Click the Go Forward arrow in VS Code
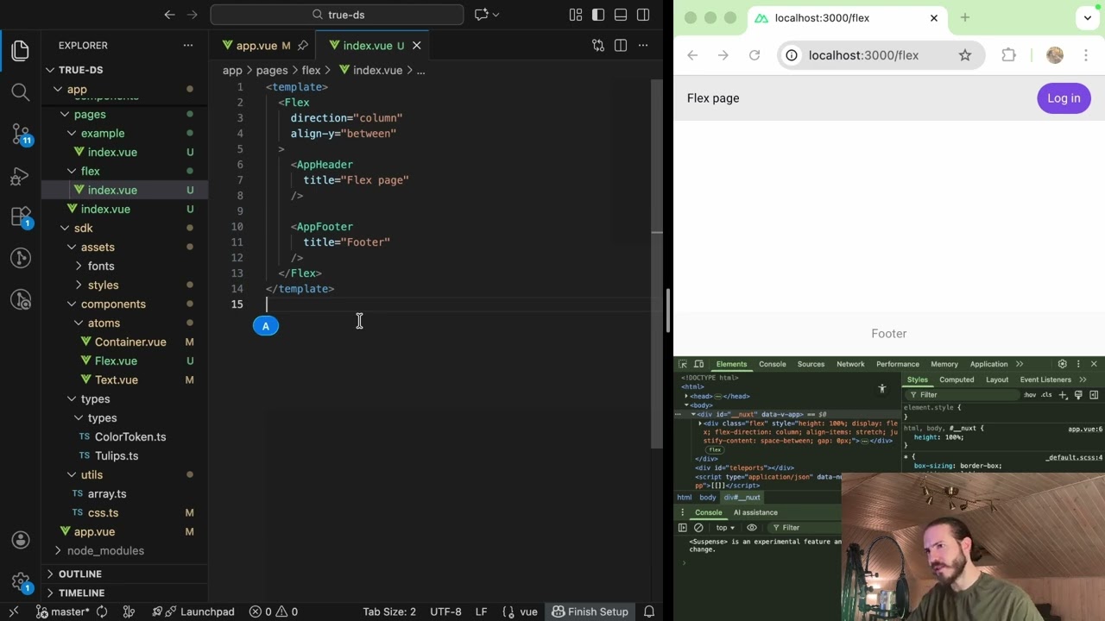The width and height of the screenshot is (1105, 621). (193, 15)
